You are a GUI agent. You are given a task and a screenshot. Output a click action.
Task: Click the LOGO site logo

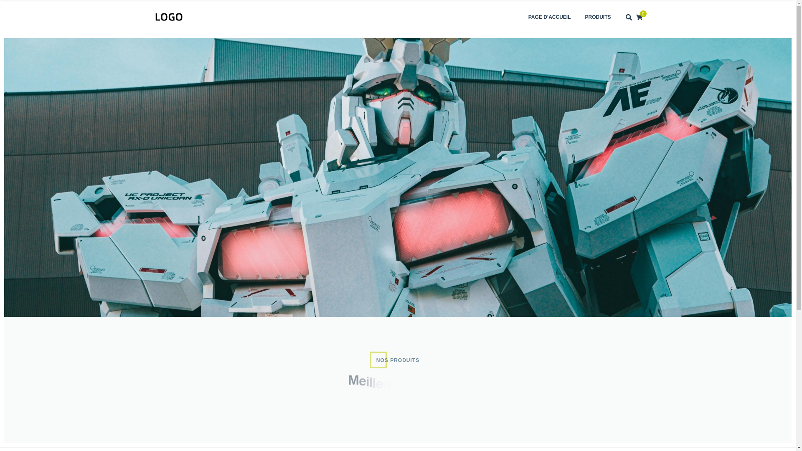coord(169,17)
